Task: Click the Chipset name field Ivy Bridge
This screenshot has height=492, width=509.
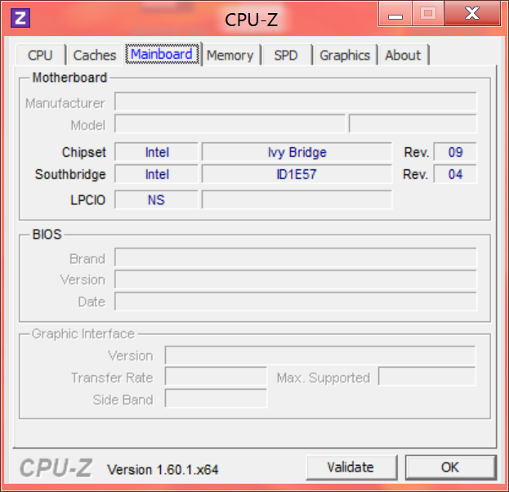Action: (x=297, y=152)
